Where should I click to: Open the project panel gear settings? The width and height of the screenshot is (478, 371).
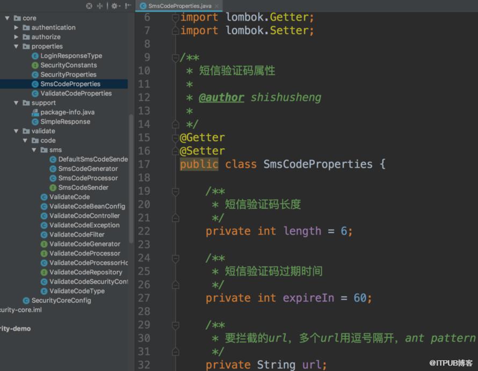click(x=115, y=6)
